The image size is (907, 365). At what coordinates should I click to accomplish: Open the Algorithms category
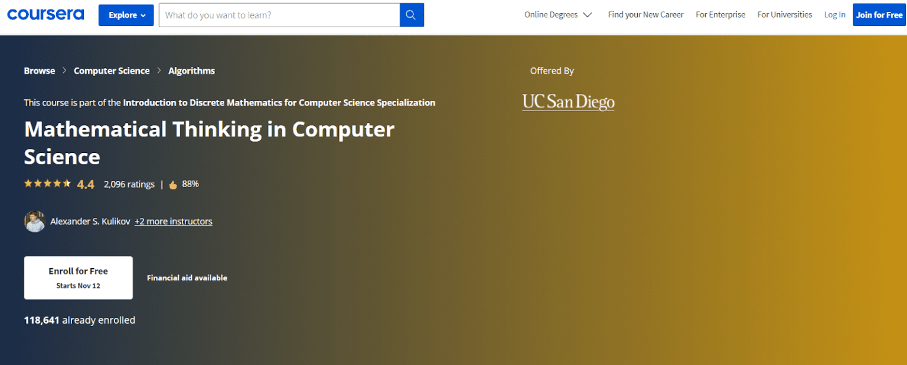coord(191,70)
